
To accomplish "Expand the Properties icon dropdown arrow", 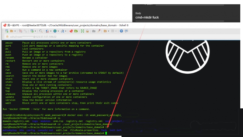I will [35, 31].
